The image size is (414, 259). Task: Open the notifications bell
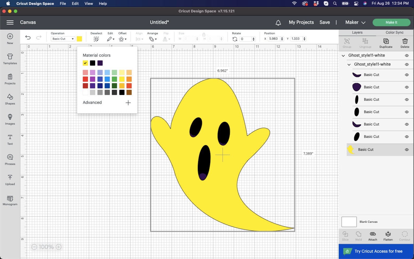pyautogui.click(x=278, y=23)
